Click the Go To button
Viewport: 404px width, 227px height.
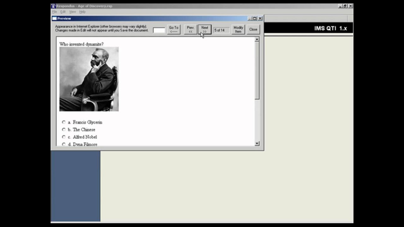point(174,30)
